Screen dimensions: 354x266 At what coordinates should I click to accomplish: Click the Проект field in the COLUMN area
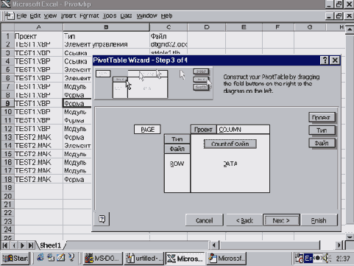[203, 129]
